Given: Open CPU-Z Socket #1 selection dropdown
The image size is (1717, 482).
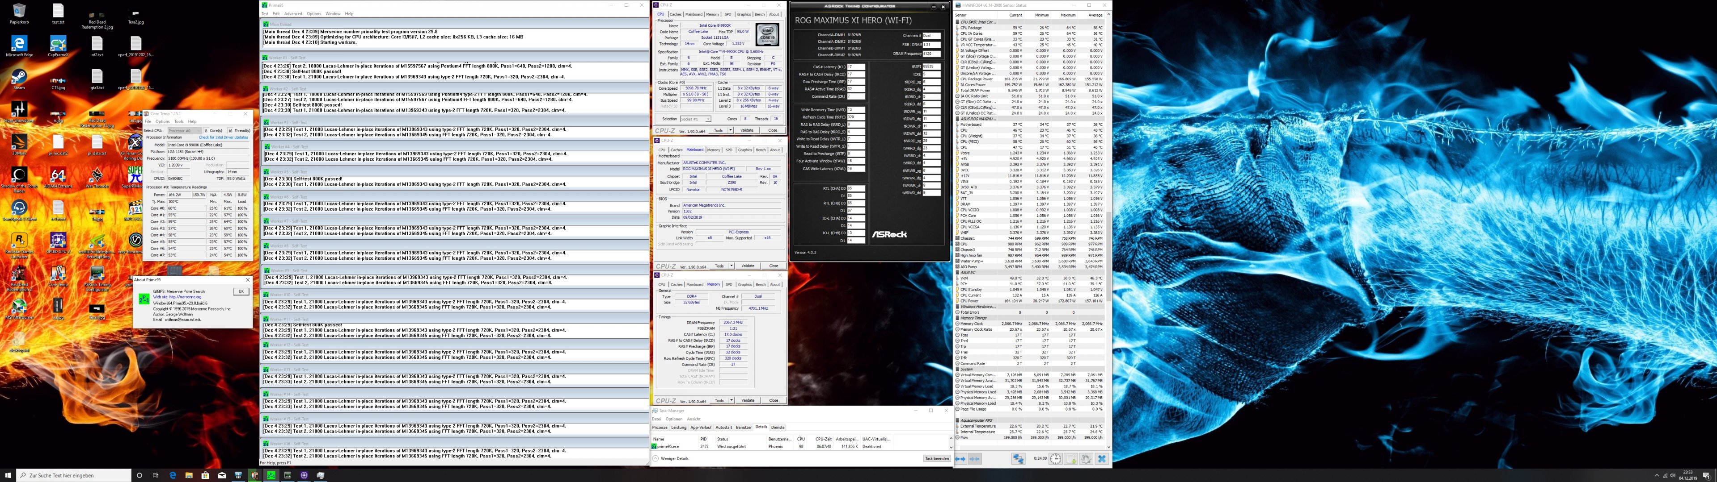Looking at the screenshot, I should pyautogui.click(x=695, y=119).
